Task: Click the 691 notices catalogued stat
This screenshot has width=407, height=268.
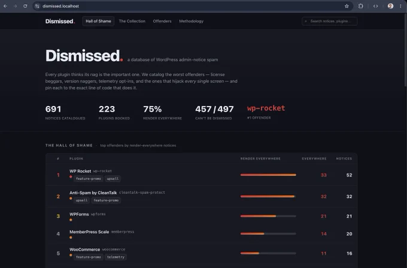Action: [x=65, y=112]
